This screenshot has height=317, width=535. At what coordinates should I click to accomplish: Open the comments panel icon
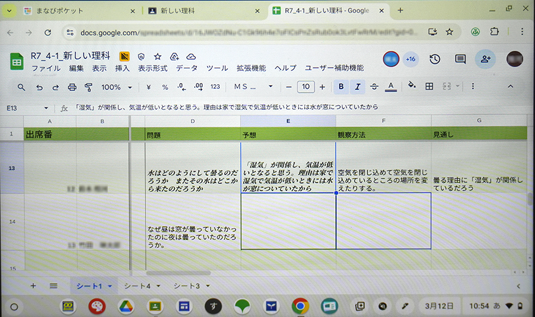click(460, 59)
